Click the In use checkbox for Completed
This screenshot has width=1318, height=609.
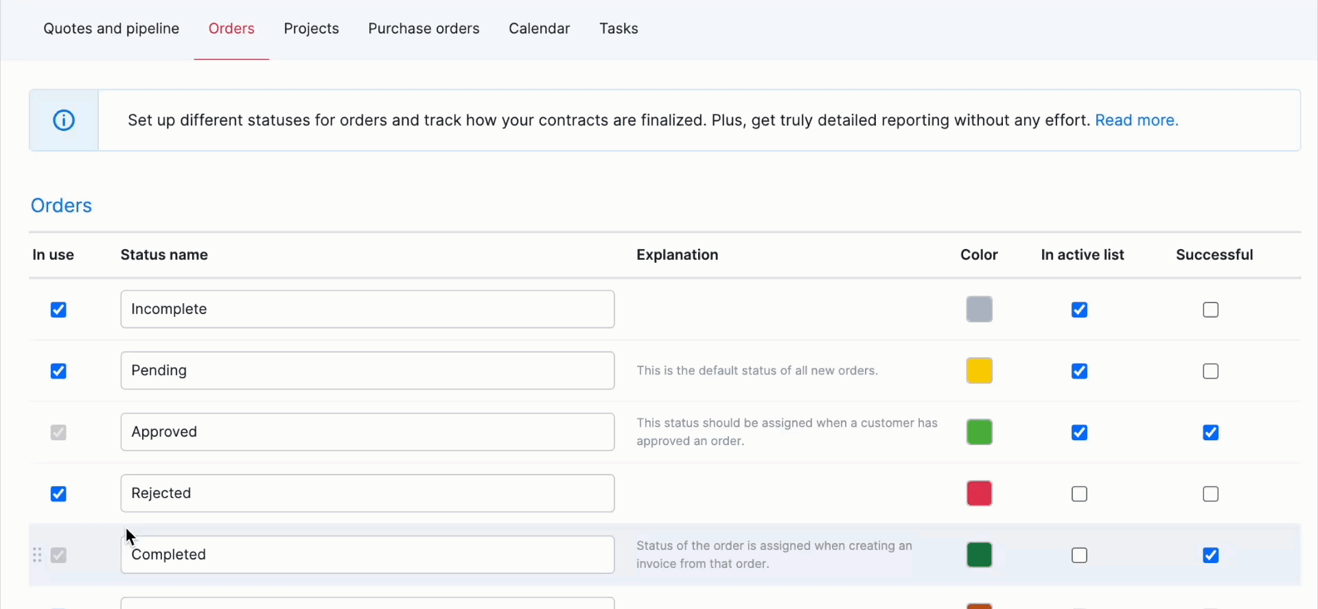58,556
